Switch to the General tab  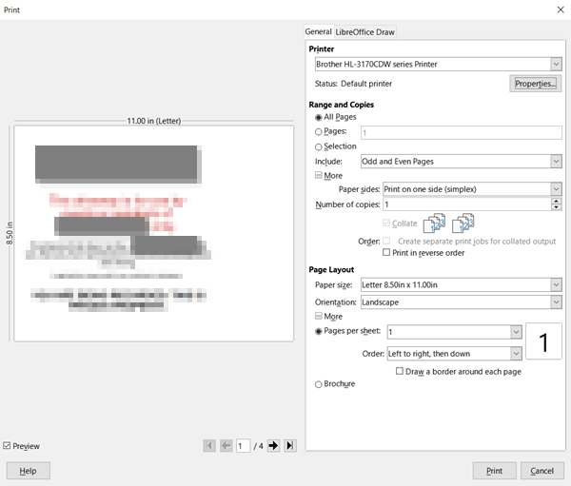tap(318, 31)
